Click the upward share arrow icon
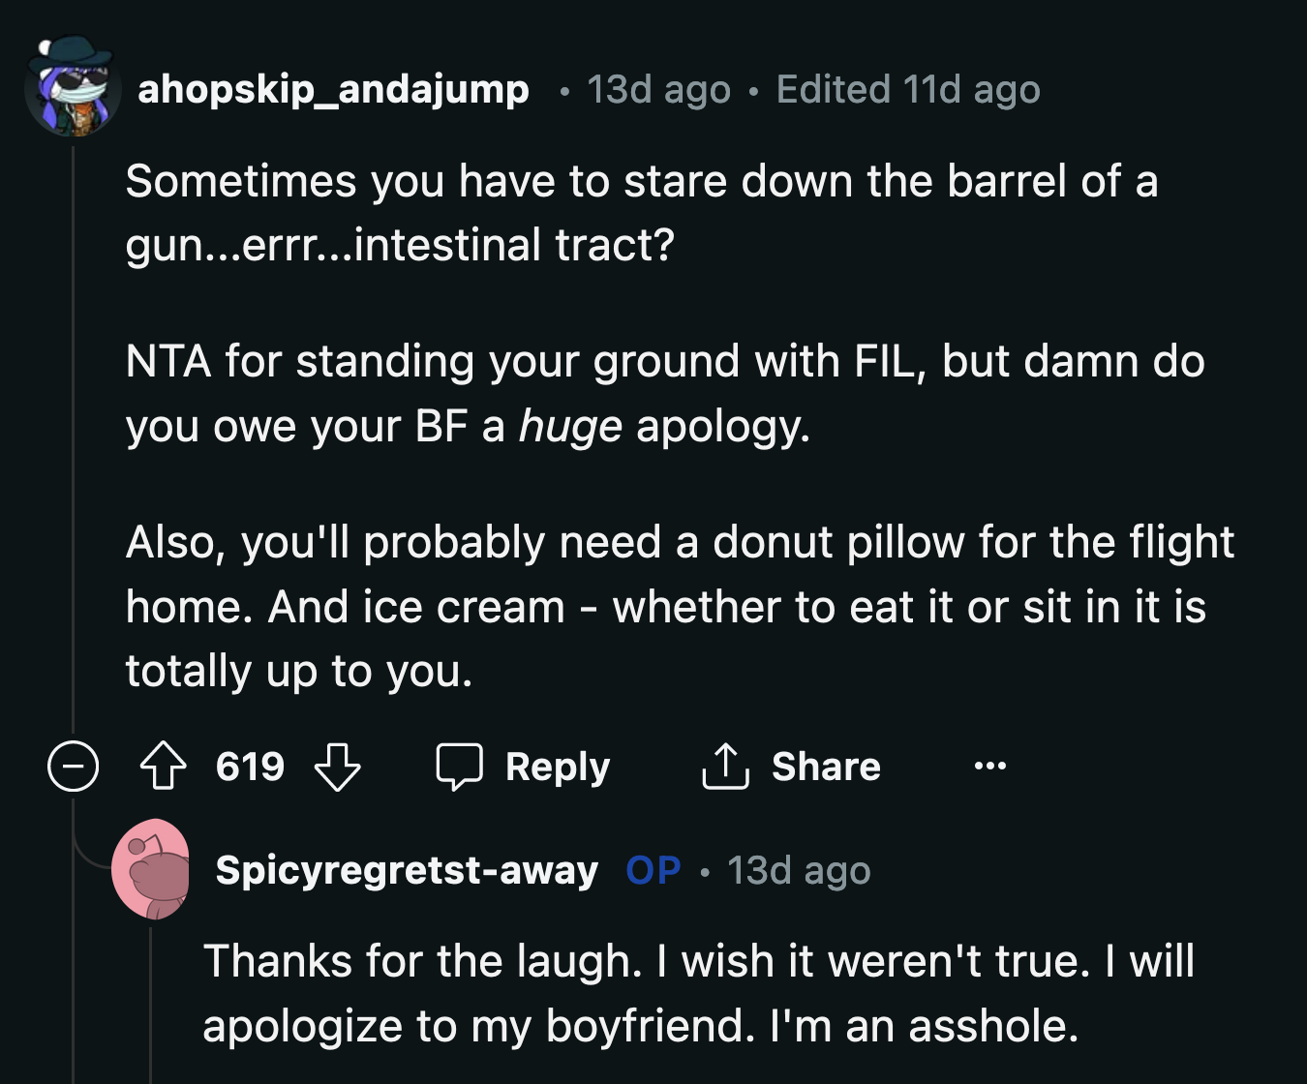The width and height of the screenshot is (1307, 1084). (723, 766)
